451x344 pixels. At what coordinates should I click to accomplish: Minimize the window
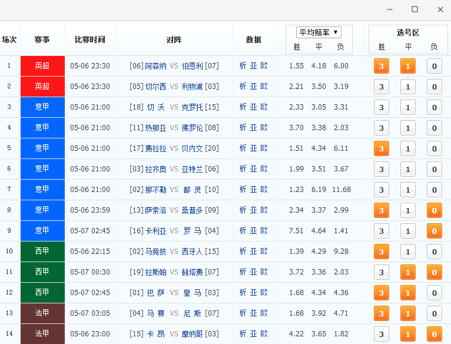(390, 9)
